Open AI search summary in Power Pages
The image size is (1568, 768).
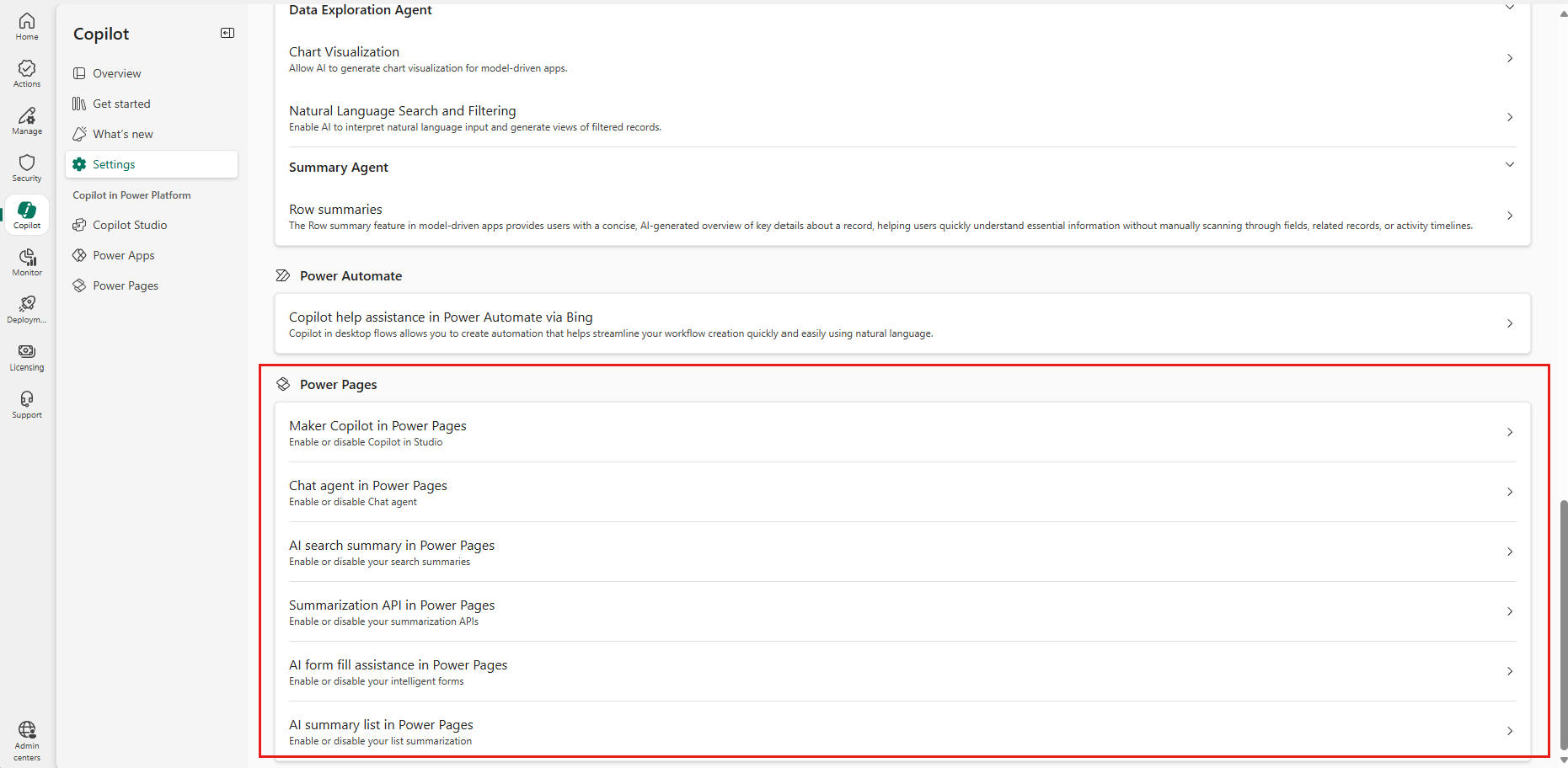click(902, 552)
